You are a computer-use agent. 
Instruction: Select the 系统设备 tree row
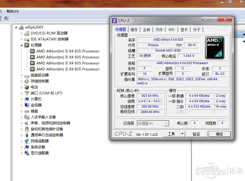tap(38, 147)
